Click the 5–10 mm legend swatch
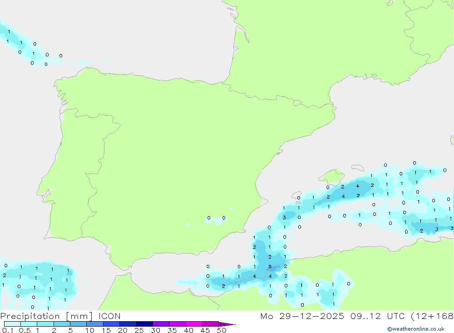The image size is (454, 333). point(79,324)
